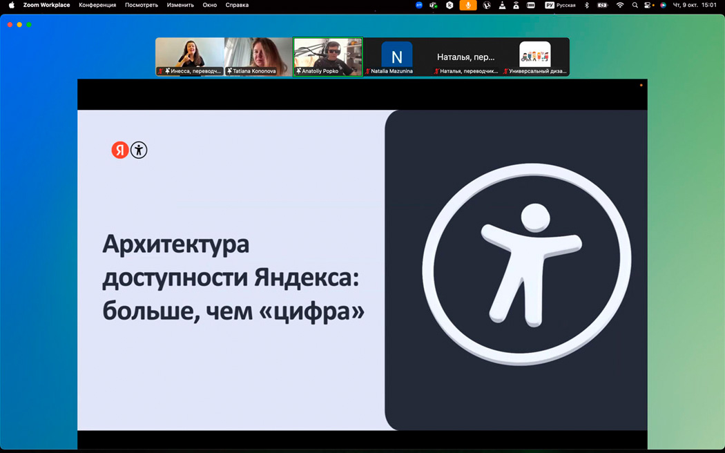Open the Zoom Workplace app menu

[46, 5]
